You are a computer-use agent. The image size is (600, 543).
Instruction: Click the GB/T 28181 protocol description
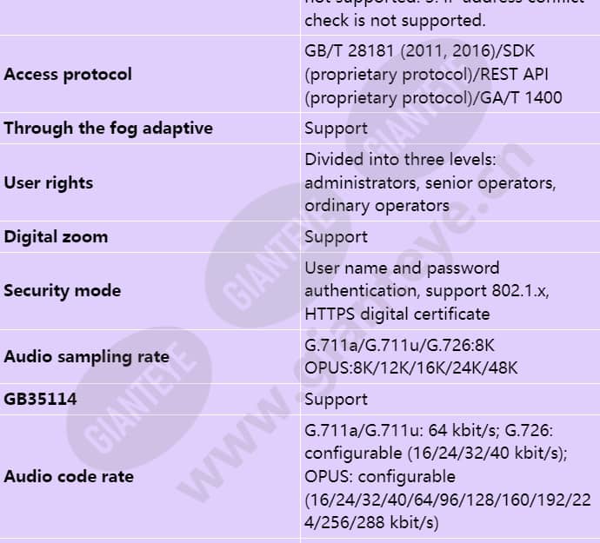click(433, 74)
